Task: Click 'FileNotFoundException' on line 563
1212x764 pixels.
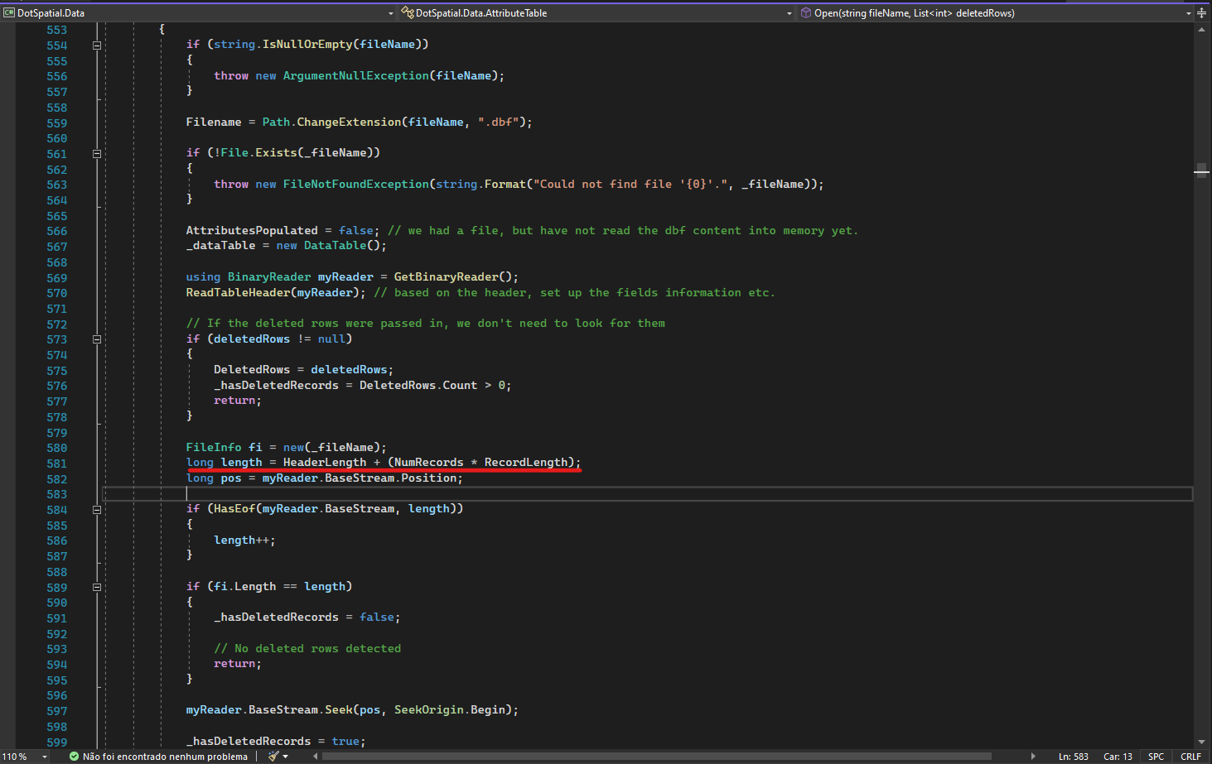Action: (356, 184)
